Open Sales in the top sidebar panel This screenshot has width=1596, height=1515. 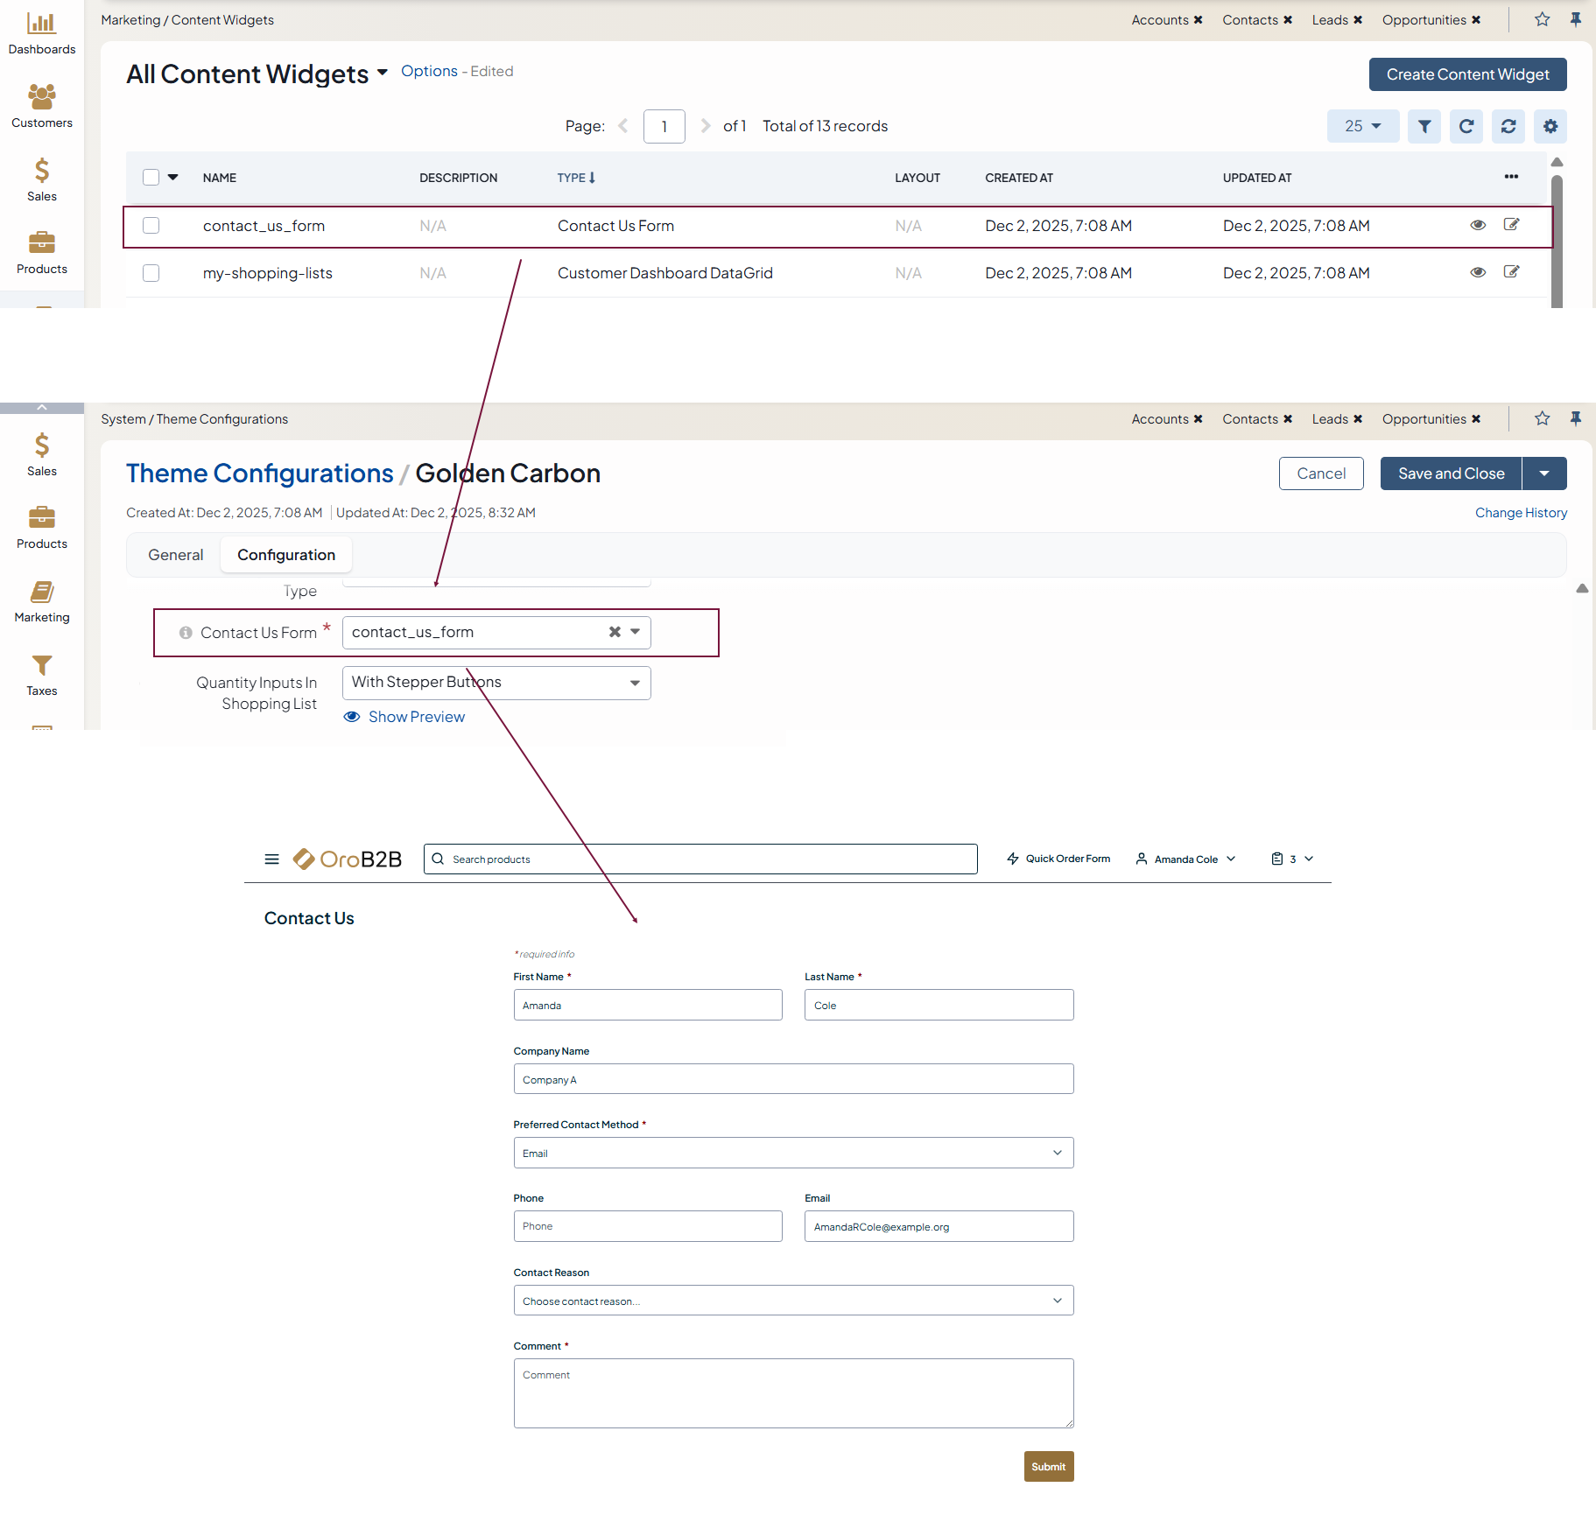tap(42, 180)
